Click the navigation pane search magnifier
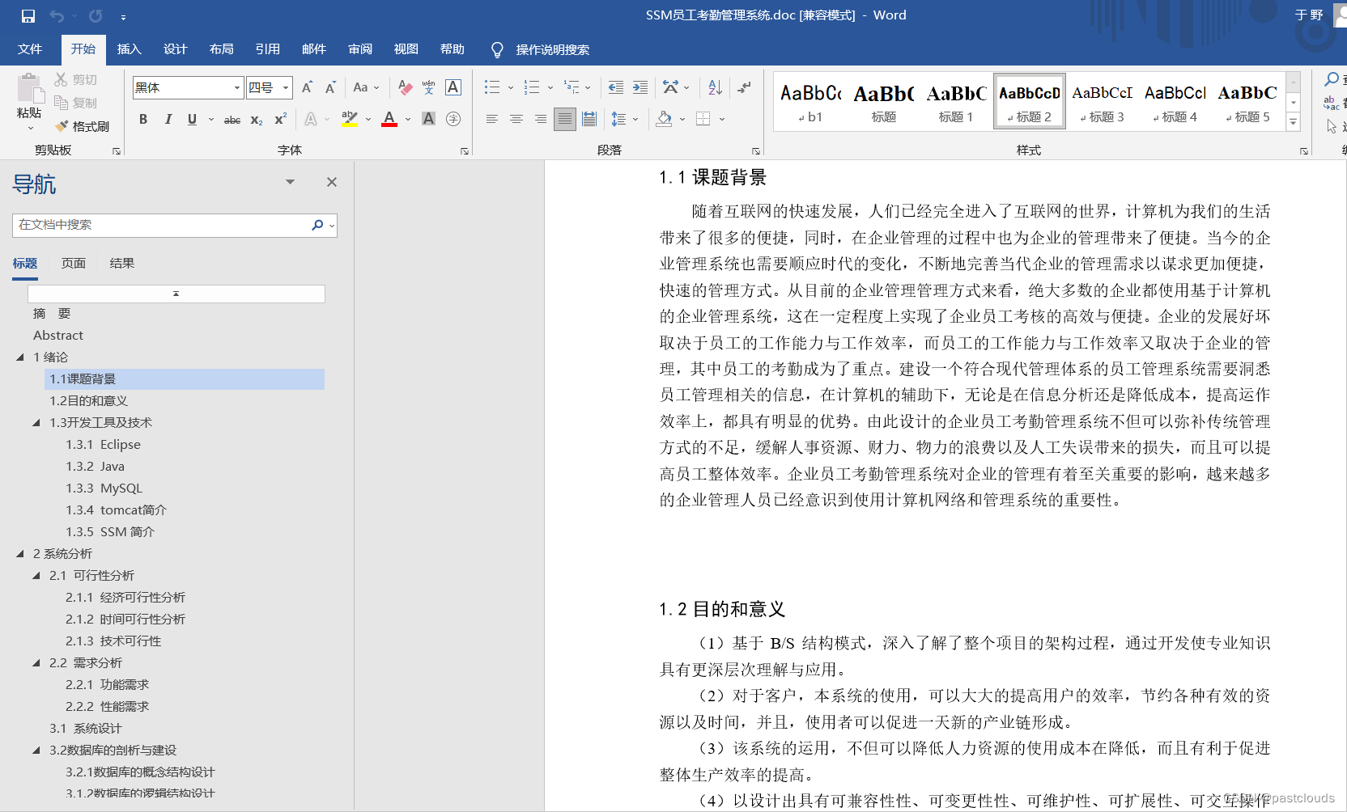The height and width of the screenshot is (812, 1347). tap(317, 225)
